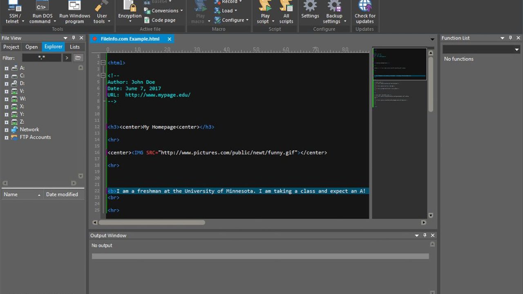The width and height of the screenshot is (523, 294).
Task: Expand the W: drive node
Action: click(7, 99)
